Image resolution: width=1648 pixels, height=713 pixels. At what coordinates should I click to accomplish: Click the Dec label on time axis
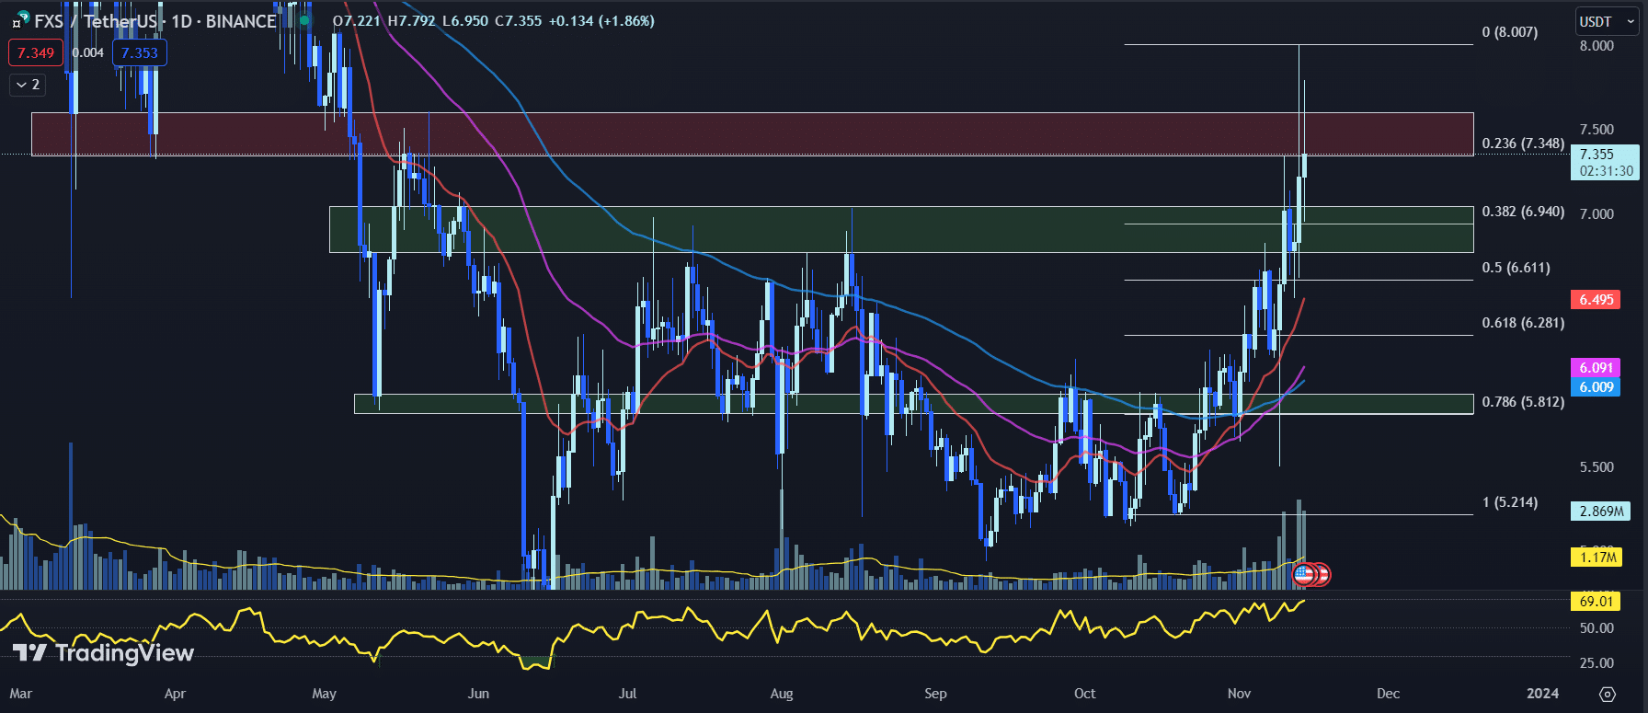tap(1388, 694)
